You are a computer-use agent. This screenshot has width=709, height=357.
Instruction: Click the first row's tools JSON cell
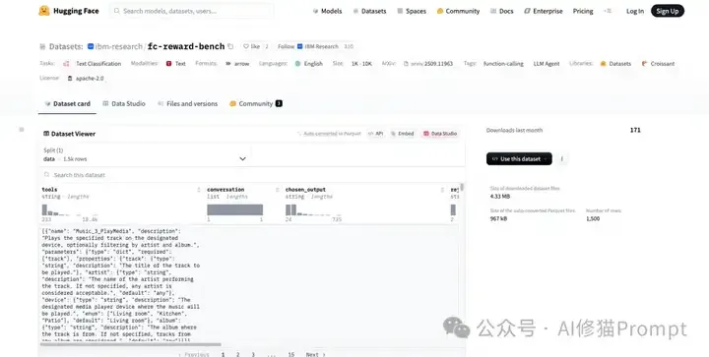click(x=121, y=284)
